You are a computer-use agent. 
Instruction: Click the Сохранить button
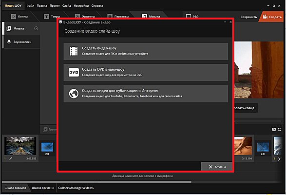tap(248, 17)
